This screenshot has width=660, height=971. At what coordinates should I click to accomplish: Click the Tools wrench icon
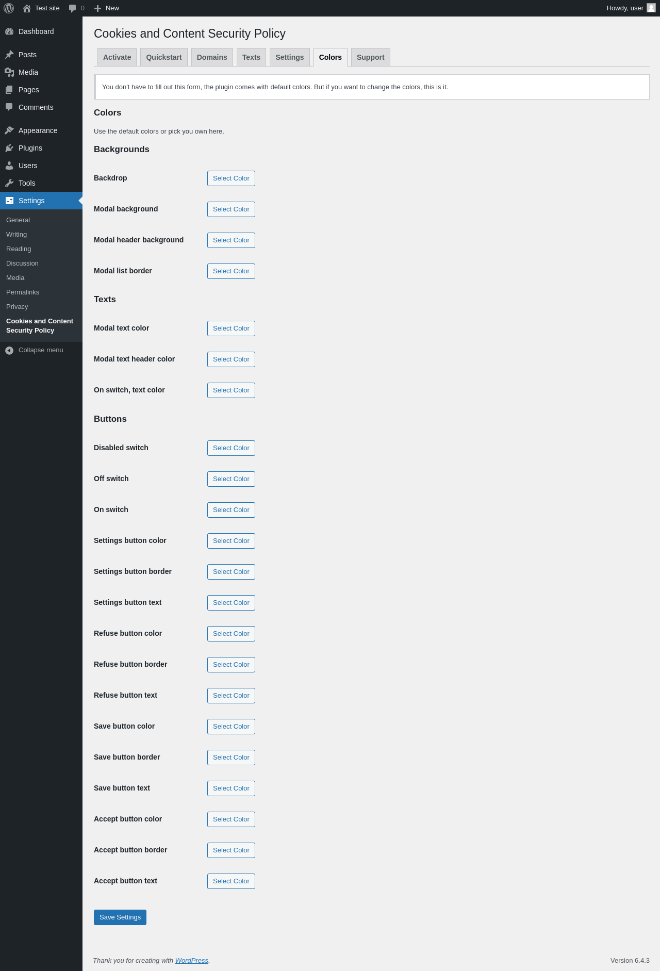coord(9,183)
